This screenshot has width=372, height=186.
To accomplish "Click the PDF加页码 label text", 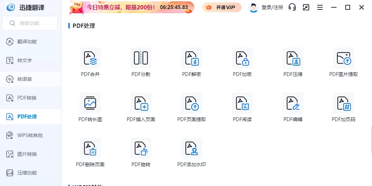I will (x=344, y=119).
